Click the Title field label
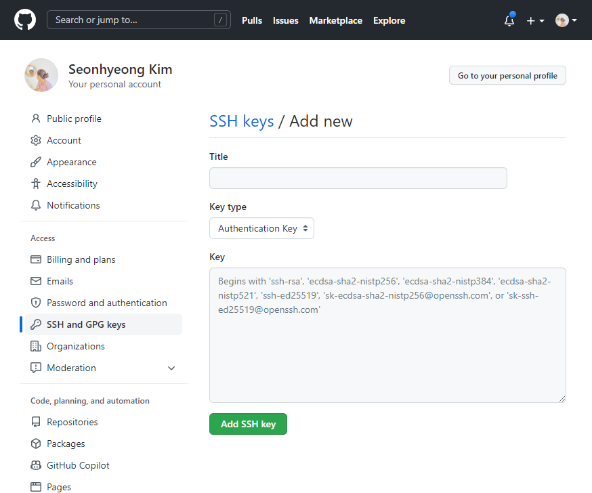Image resolution: width=592 pixels, height=493 pixels. point(219,156)
